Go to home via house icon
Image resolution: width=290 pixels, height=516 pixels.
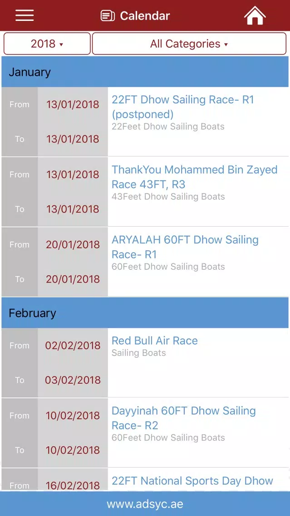click(x=255, y=15)
